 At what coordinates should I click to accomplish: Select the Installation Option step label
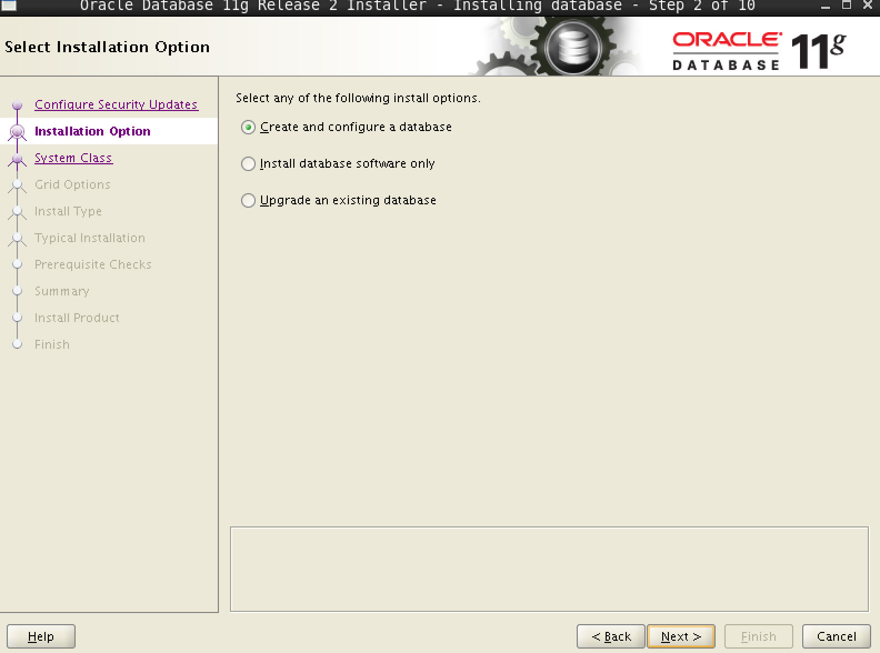(92, 131)
